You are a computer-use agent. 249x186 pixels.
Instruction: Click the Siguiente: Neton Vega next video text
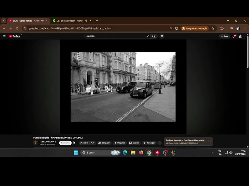click(185, 140)
